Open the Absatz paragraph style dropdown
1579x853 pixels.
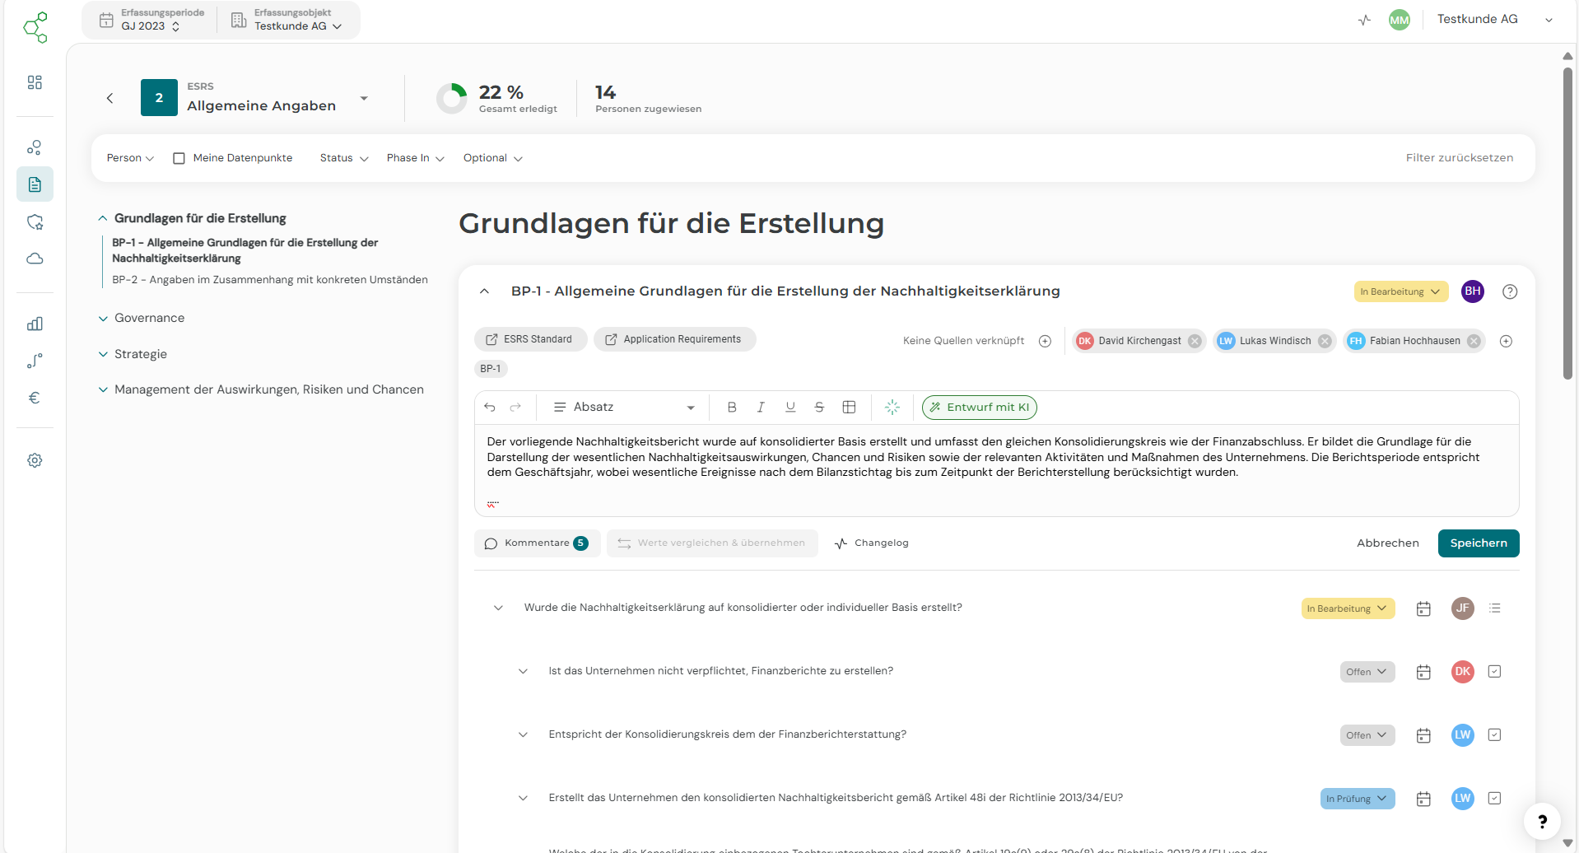625,407
